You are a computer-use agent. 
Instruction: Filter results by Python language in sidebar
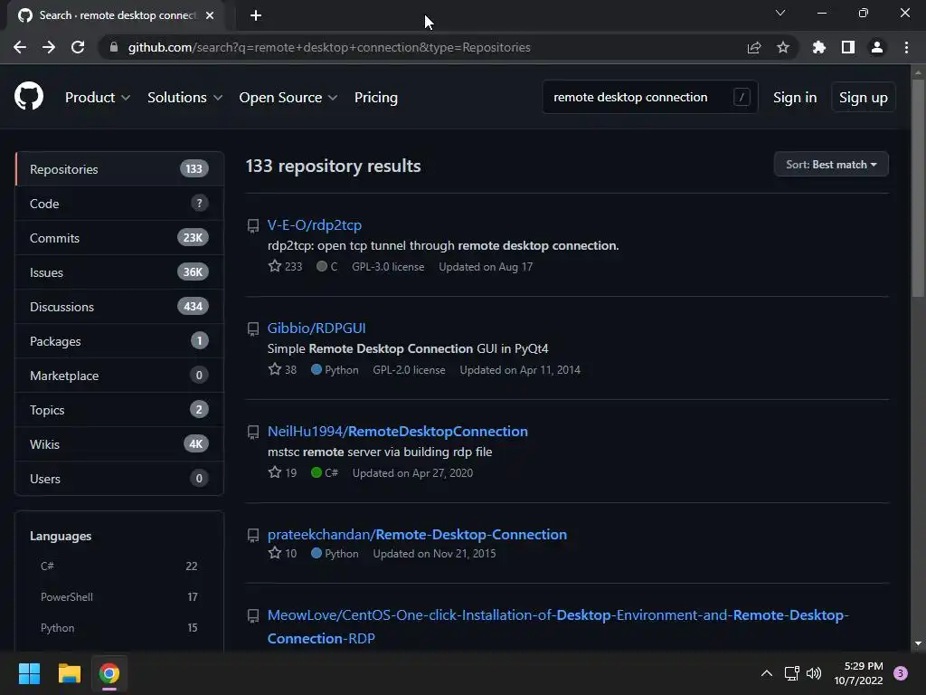pyautogui.click(x=118, y=628)
